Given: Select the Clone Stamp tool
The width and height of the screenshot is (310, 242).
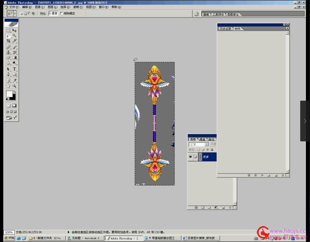Looking at the screenshot, I should 8,53.
